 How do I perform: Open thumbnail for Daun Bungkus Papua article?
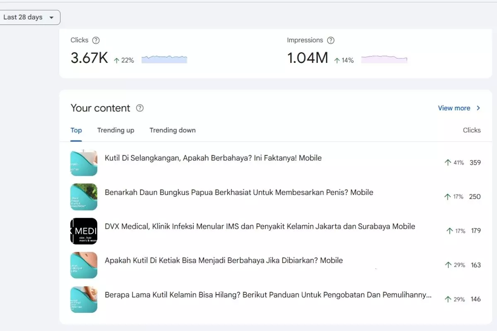[84, 197]
